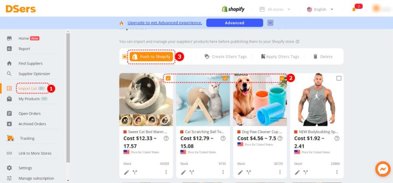Check the NEW Bodybuilding product checkbox
This screenshot has height=183, width=393.
click(x=339, y=79)
